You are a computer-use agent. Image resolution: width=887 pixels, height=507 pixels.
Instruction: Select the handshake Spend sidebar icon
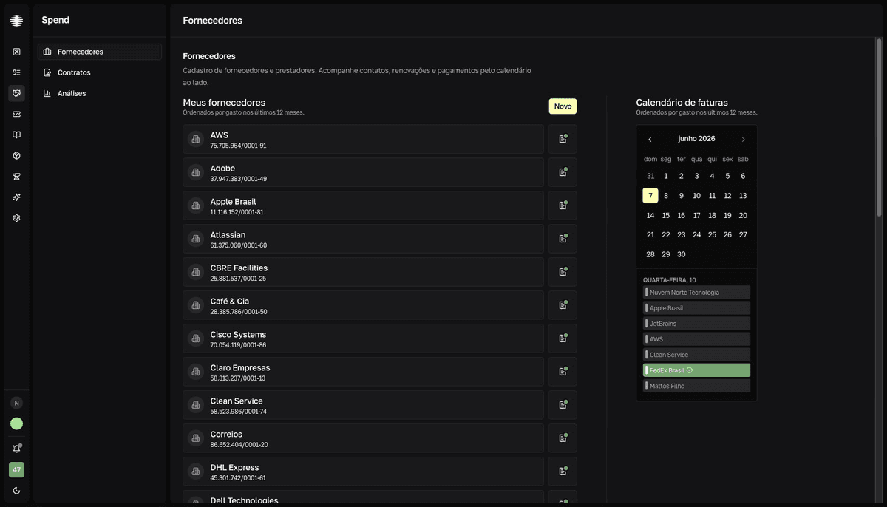coord(16,93)
